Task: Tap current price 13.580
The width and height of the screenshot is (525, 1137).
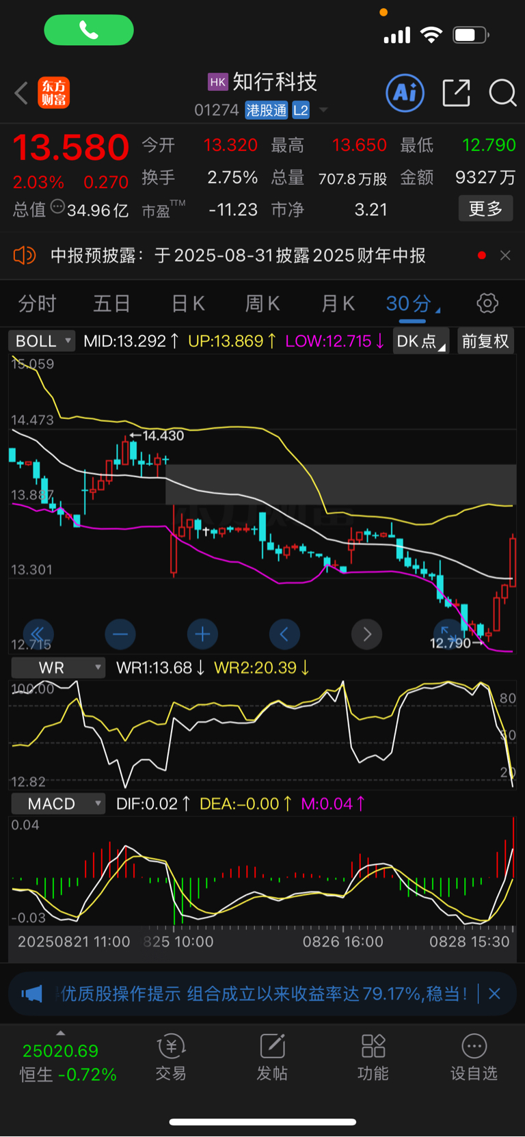Action: [71, 148]
